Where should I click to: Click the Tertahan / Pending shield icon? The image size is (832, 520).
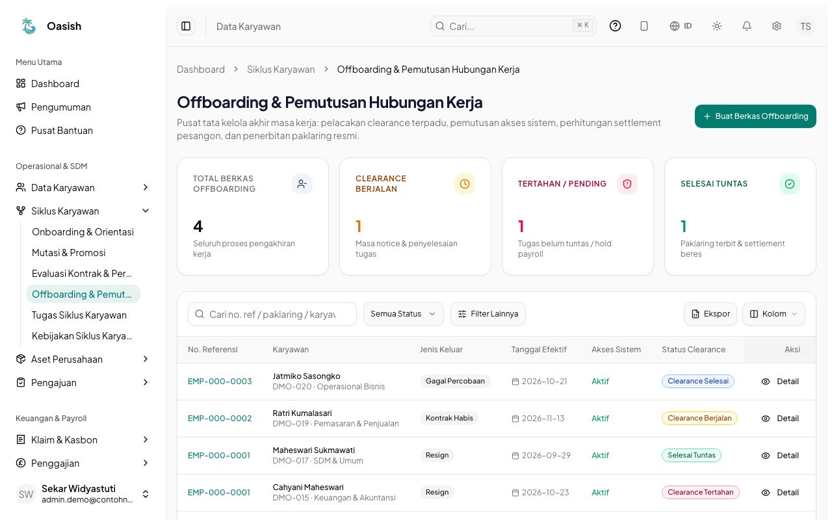coord(627,184)
